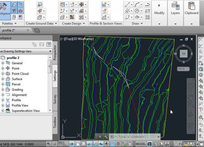This screenshot has width=204, height=147.
Task: Select the Hatch draw tool
Action: 147,17
